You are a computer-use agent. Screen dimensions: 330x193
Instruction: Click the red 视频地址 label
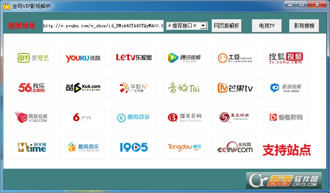click(x=21, y=26)
